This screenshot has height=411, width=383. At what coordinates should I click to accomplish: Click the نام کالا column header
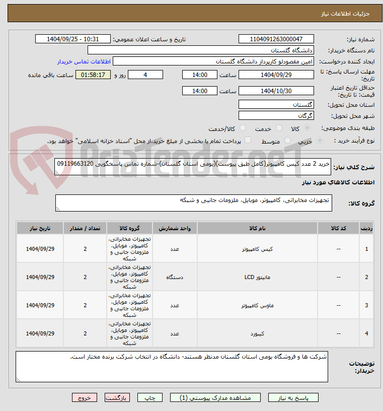[x=257, y=228]
